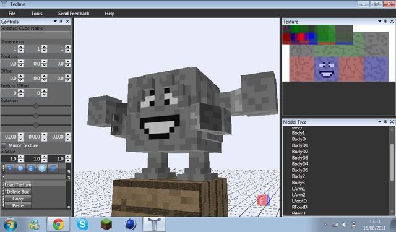Screen dimensions: 396x232
Task: Click the Delete Box button
Action: [18, 192]
